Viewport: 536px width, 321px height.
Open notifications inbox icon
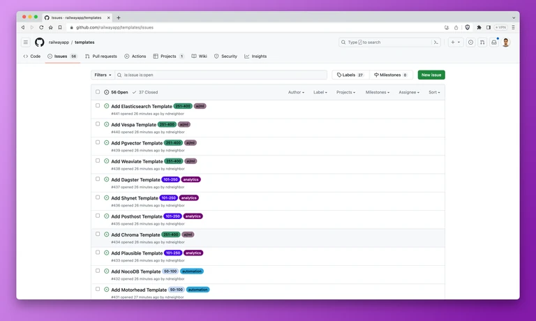point(494,43)
